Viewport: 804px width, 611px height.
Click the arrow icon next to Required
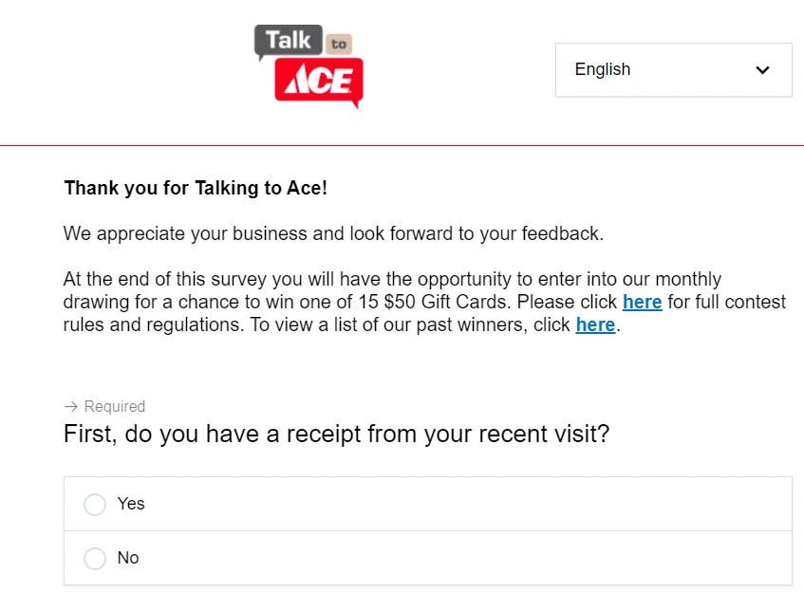click(69, 406)
